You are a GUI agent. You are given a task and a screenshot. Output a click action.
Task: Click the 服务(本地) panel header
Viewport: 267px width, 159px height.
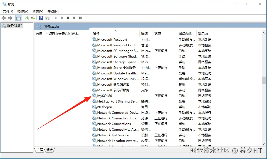(x=51, y=27)
